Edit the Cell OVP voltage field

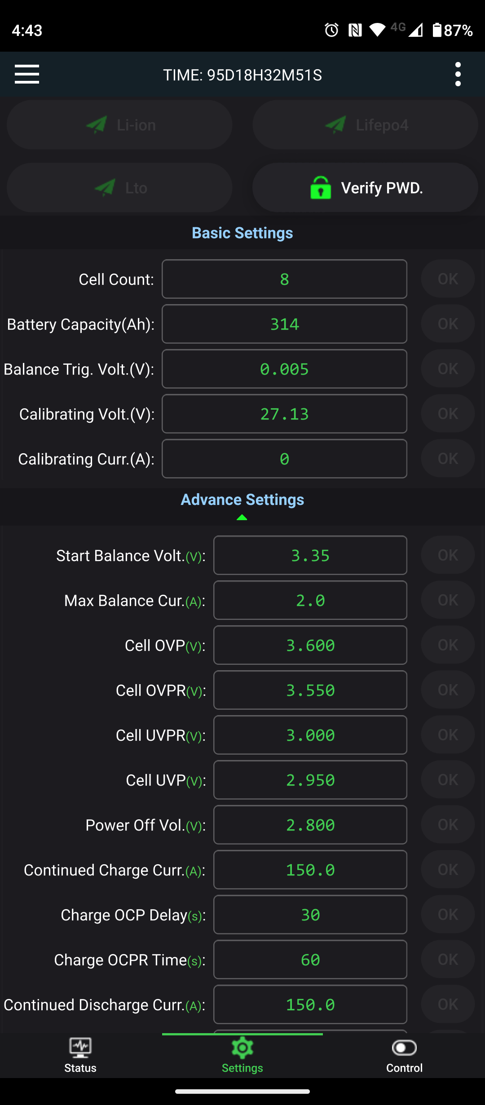310,645
